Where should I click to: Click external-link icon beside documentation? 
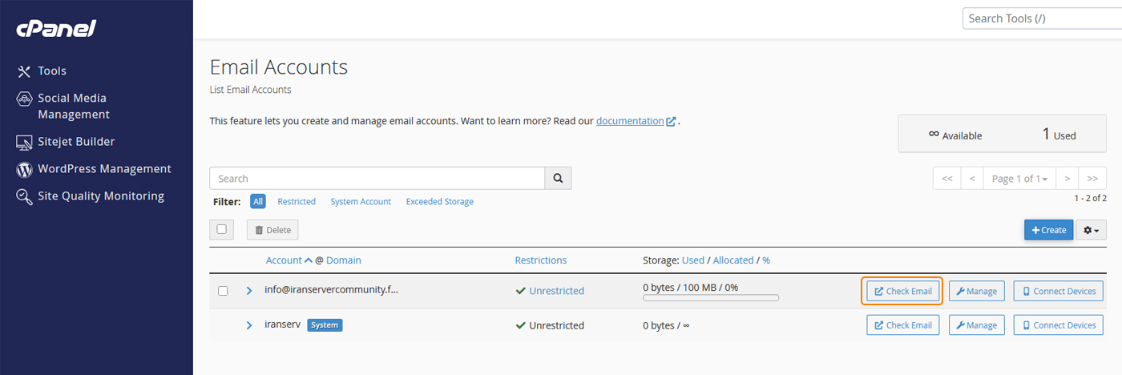pyautogui.click(x=671, y=122)
